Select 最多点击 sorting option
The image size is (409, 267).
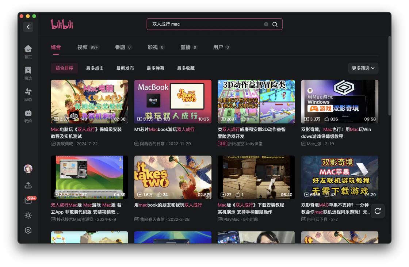pyautogui.click(x=94, y=68)
